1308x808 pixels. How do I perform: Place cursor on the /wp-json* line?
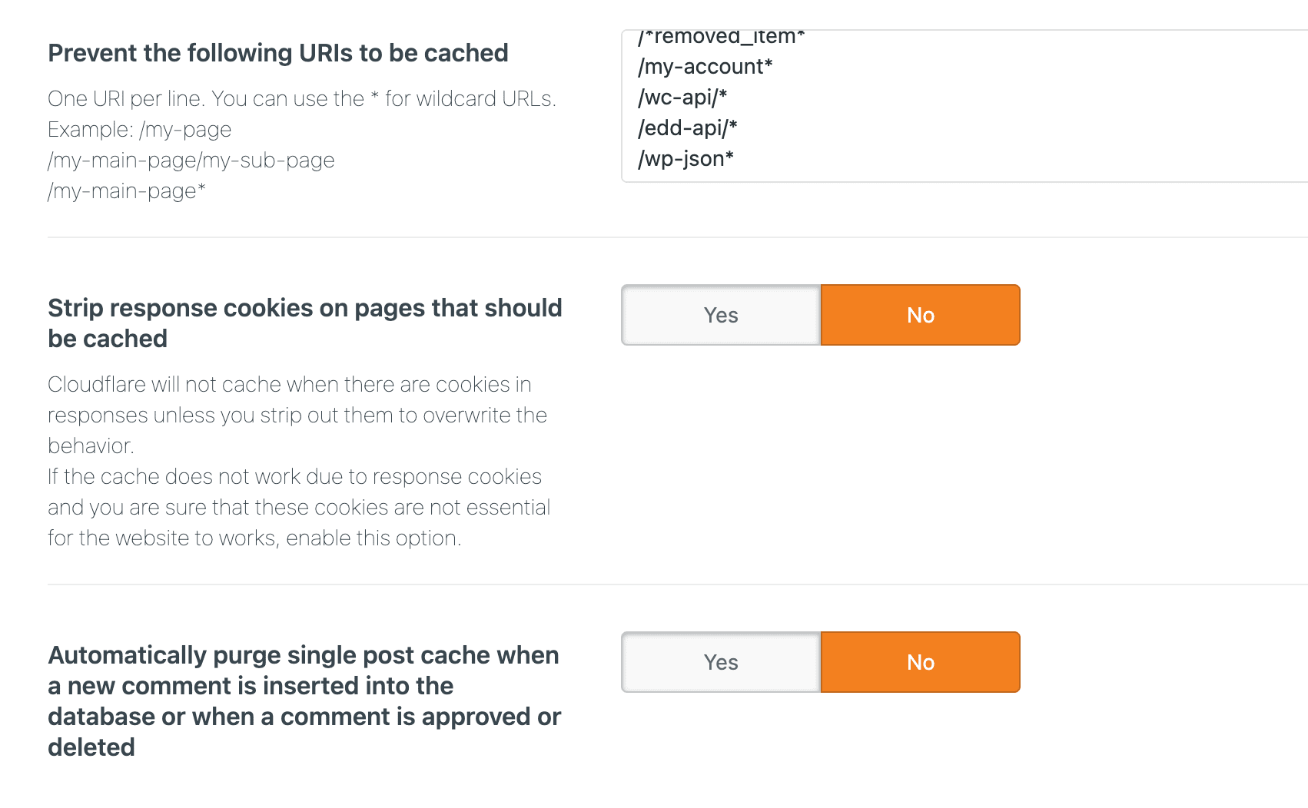coord(686,159)
